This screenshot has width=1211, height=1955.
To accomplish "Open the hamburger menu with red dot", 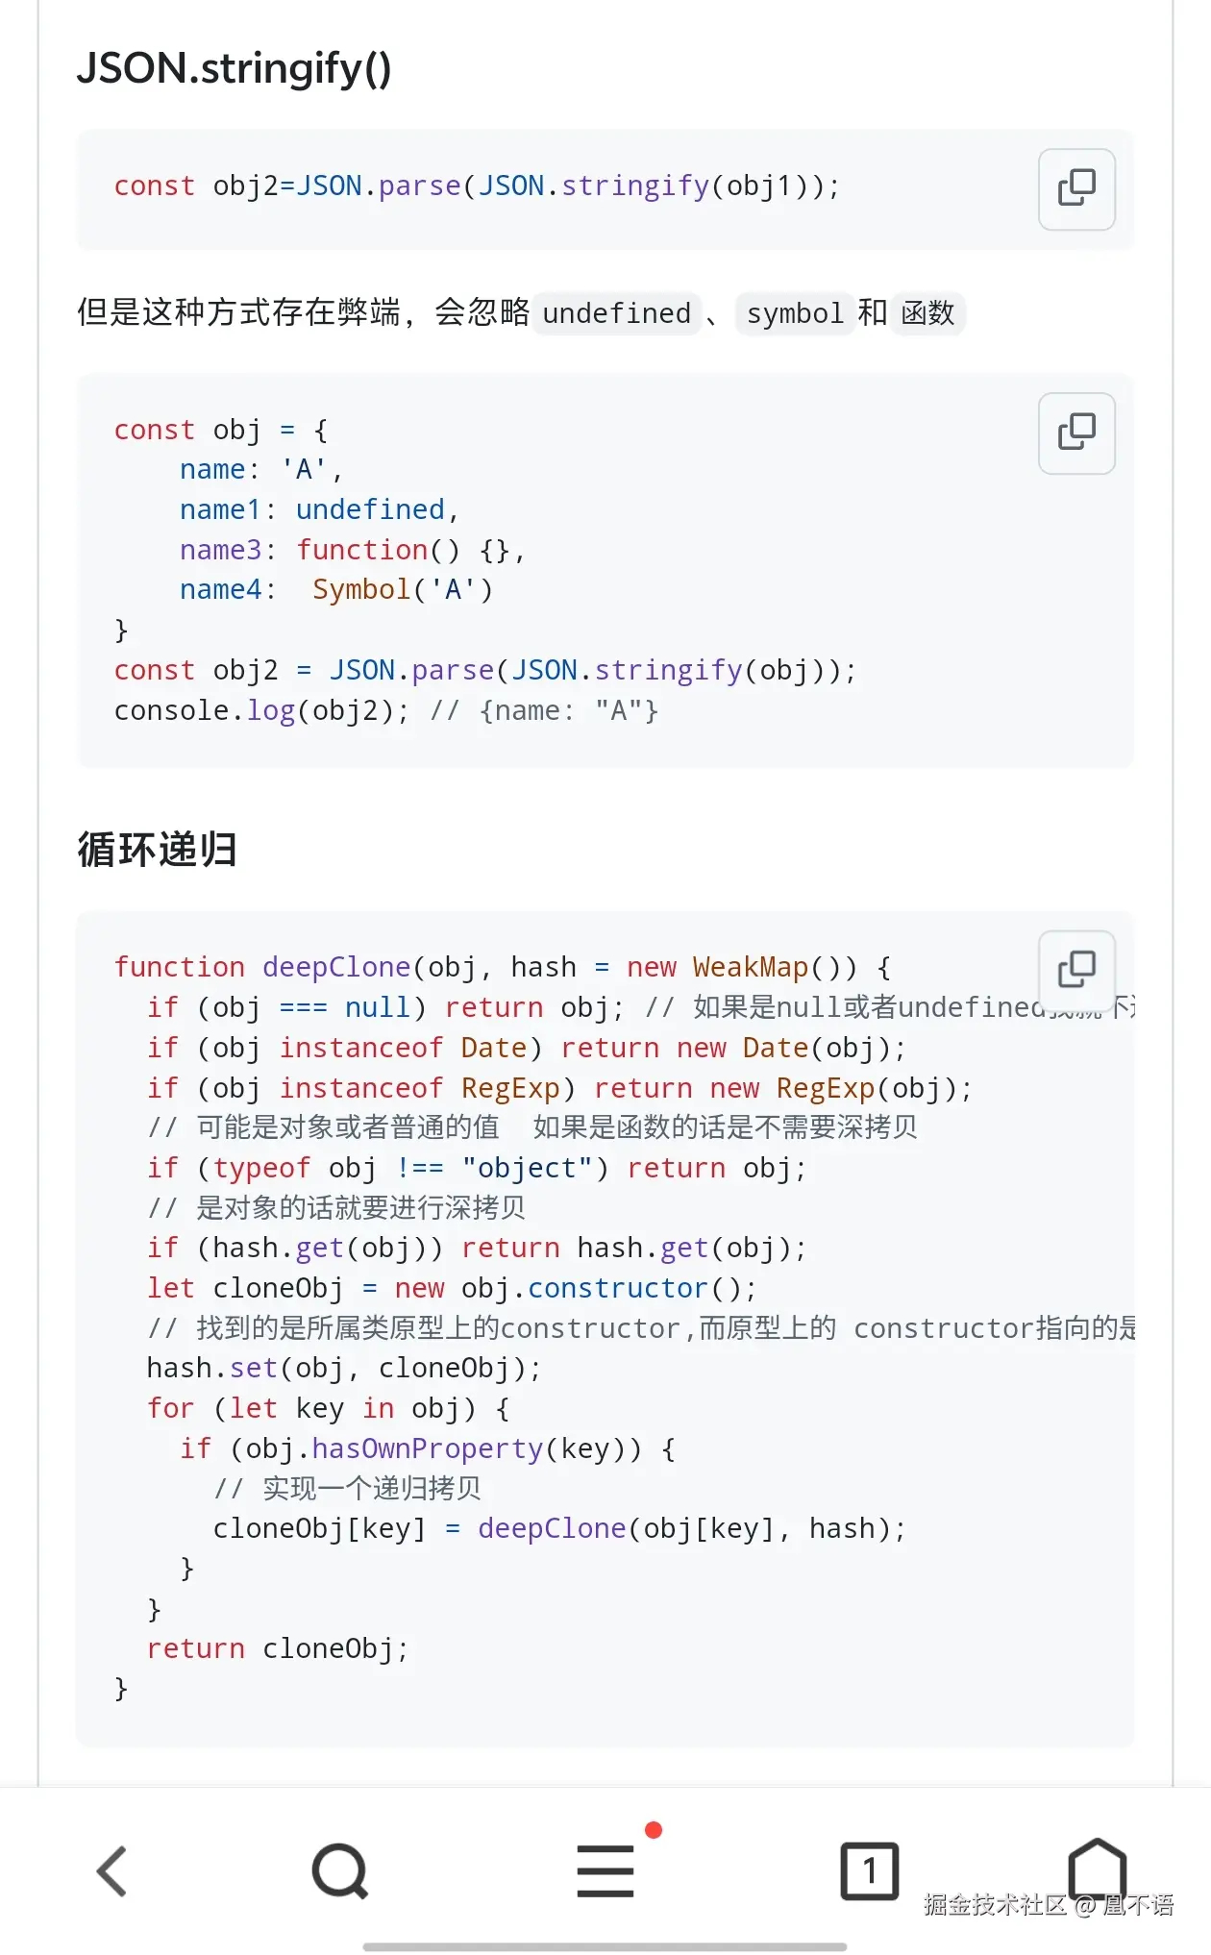I will click(x=605, y=1869).
